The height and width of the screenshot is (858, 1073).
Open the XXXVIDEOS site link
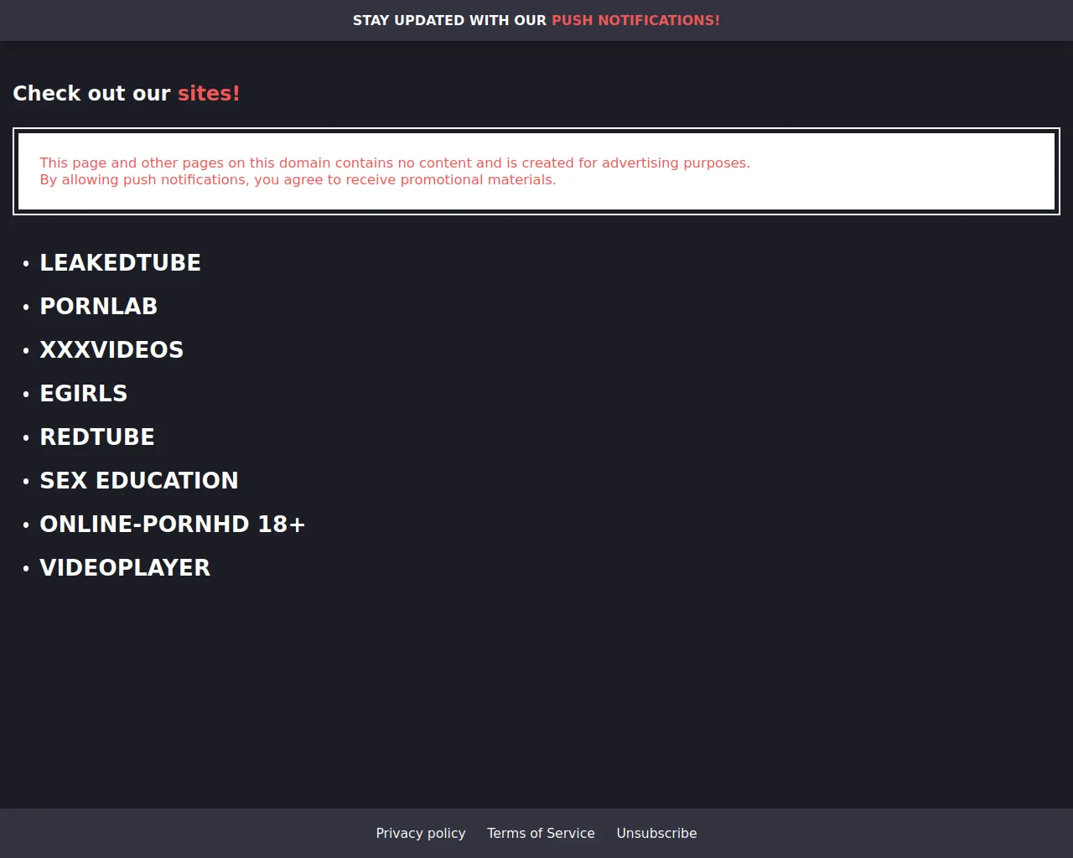(x=111, y=350)
